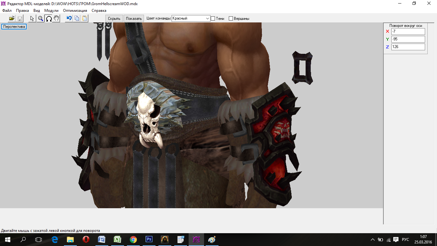Click the Y axis rotation field

(x=408, y=39)
